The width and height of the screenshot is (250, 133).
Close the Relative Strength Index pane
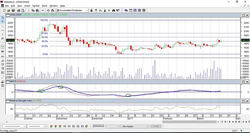coord(247,101)
